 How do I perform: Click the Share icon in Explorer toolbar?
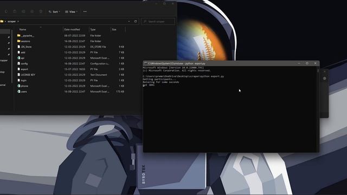[32, 11]
